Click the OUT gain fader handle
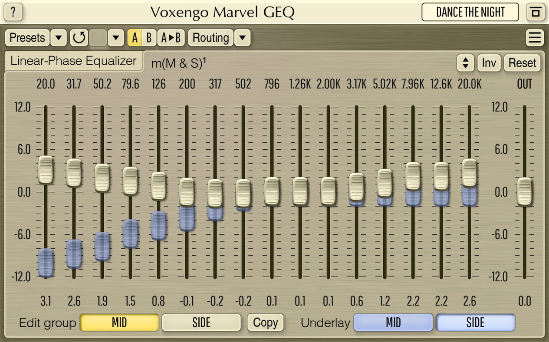The image size is (549, 342). pyautogui.click(x=524, y=191)
